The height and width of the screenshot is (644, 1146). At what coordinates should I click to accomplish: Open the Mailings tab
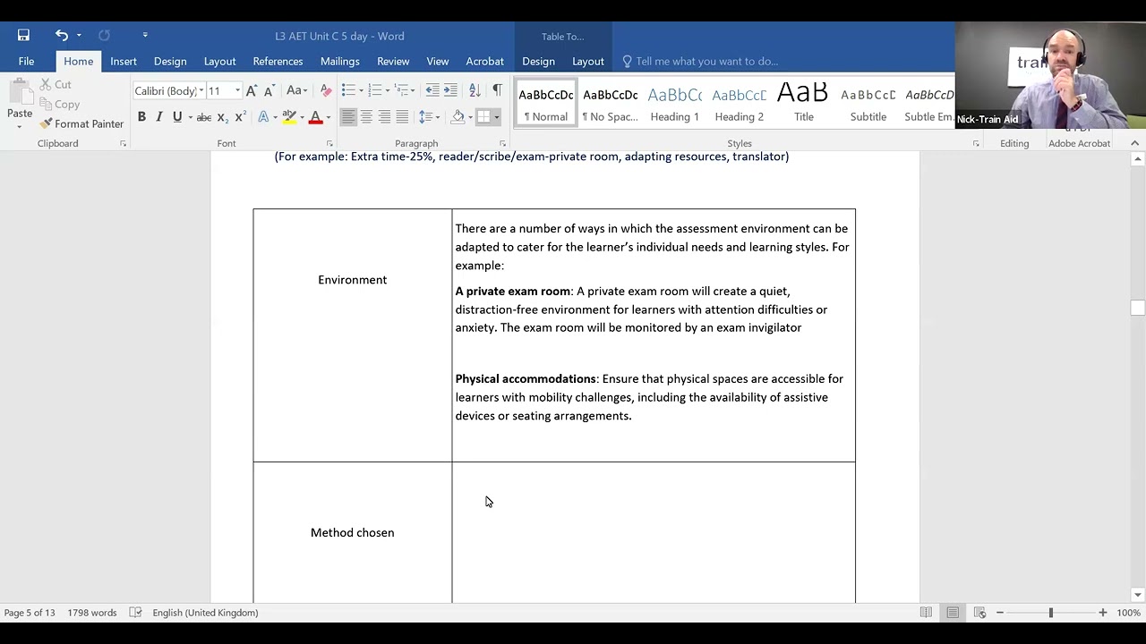point(340,61)
